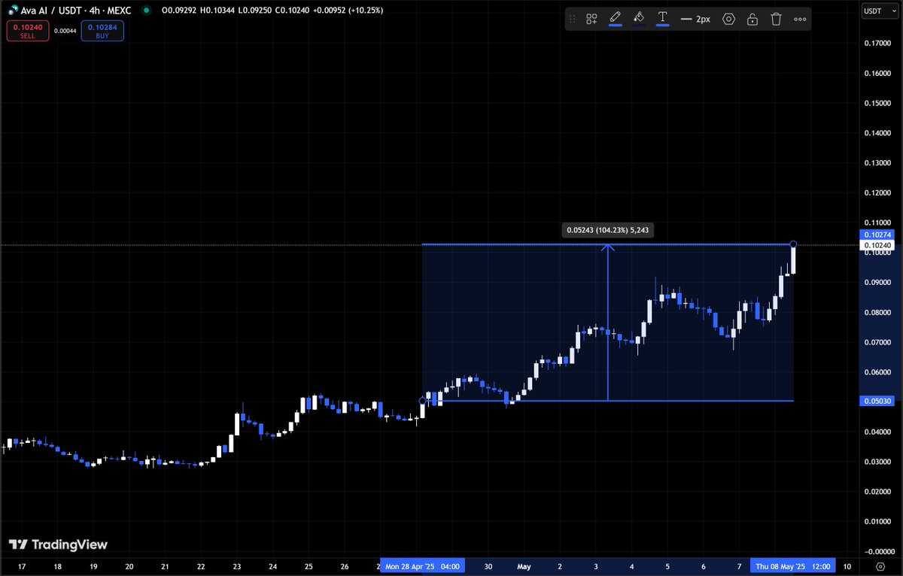Click the 0.10274 price label on axis
Viewport: 903px width, 576px height.
coord(877,235)
